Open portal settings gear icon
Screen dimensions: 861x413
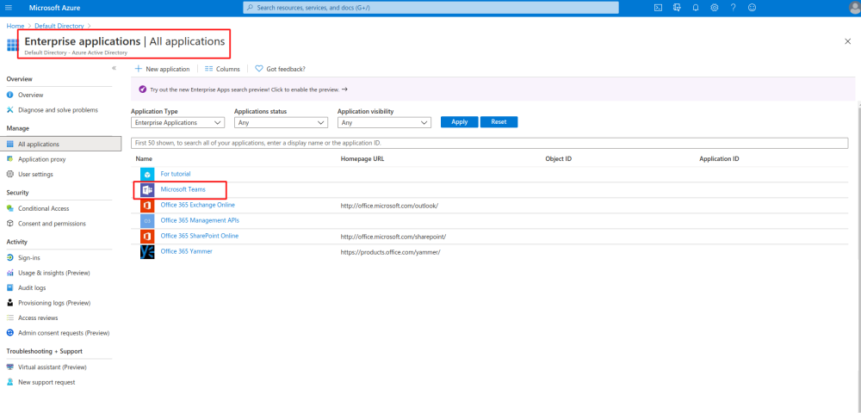715,8
